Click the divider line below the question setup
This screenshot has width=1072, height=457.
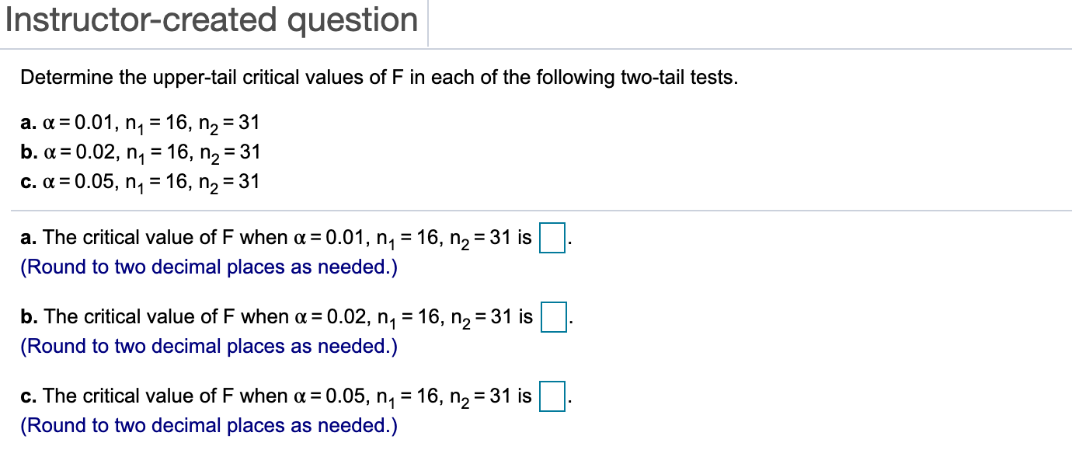(x=536, y=211)
